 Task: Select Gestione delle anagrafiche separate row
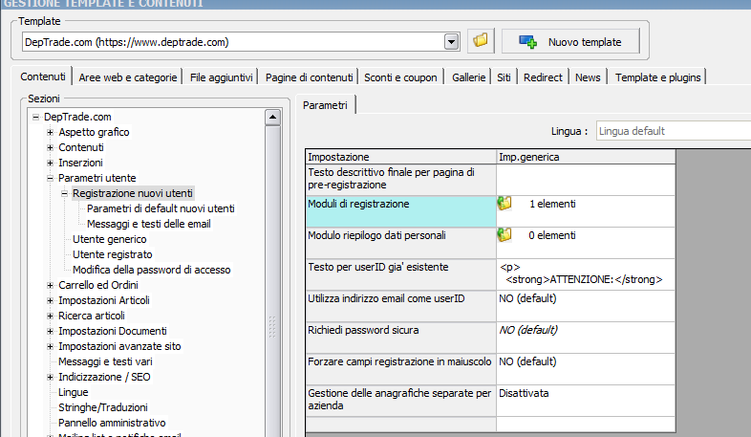pos(401,401)
